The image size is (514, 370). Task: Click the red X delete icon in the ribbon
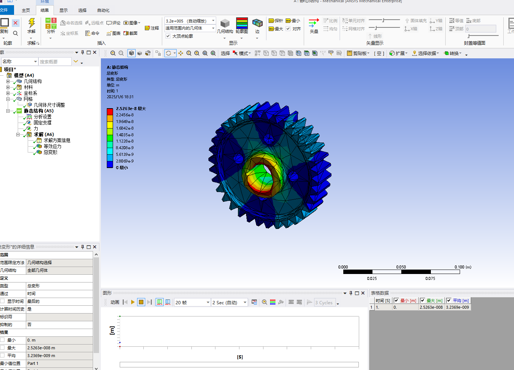pyautogui.click(x=16, y=23)
